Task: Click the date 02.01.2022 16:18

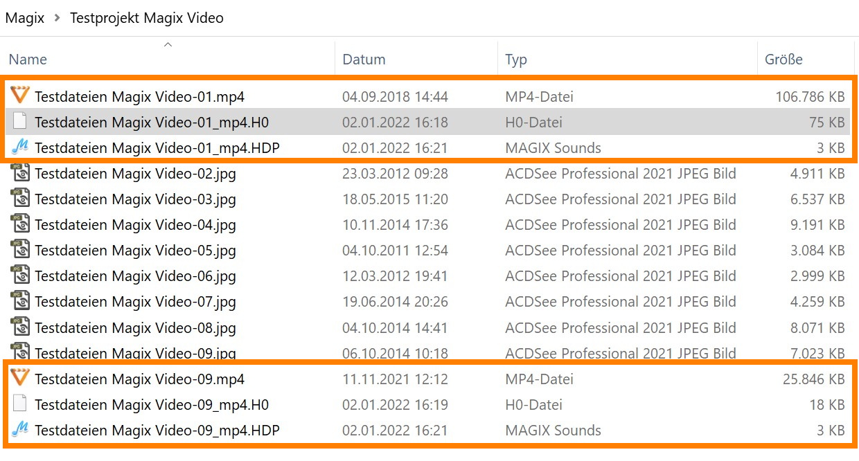Action: pyautogui.click(x=395, y=123)
